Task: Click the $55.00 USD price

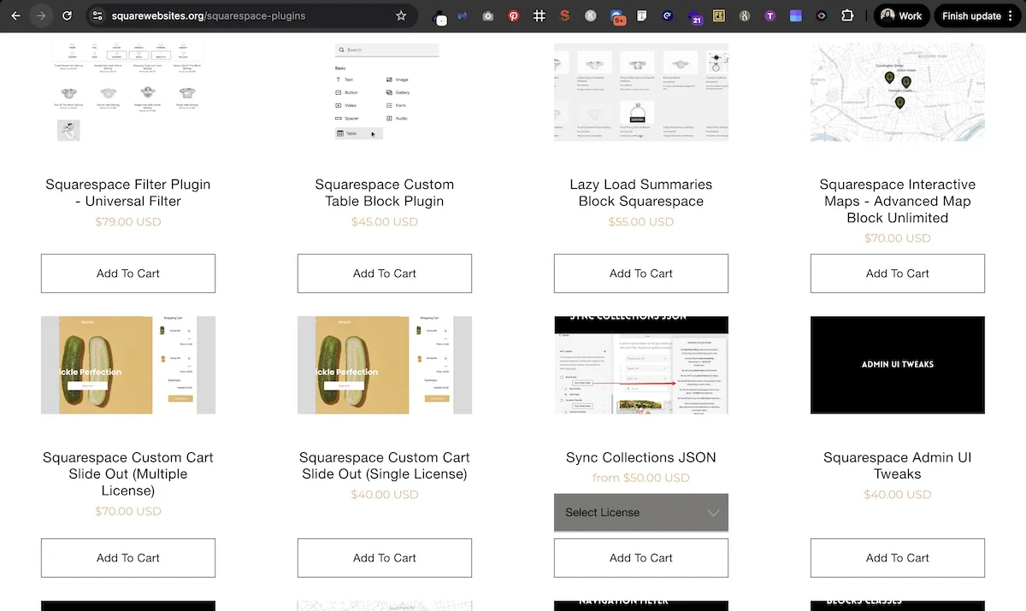Action: click(641, 222)
